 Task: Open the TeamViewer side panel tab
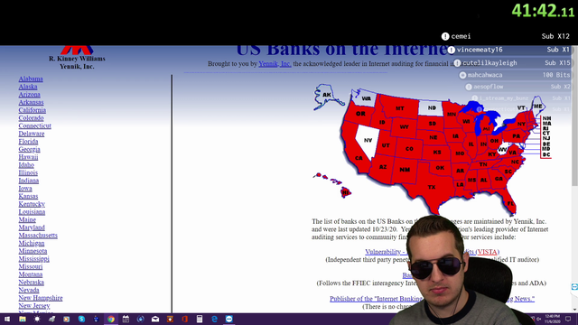pyautogui.click(x=574, y=287)
